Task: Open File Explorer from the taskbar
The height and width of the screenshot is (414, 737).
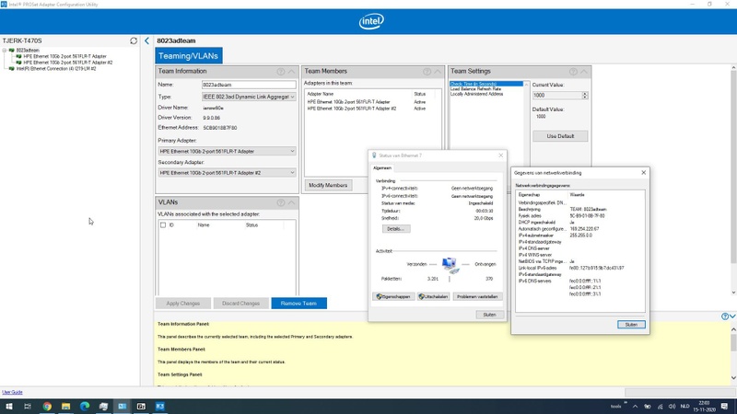Action: coord(65,407)
